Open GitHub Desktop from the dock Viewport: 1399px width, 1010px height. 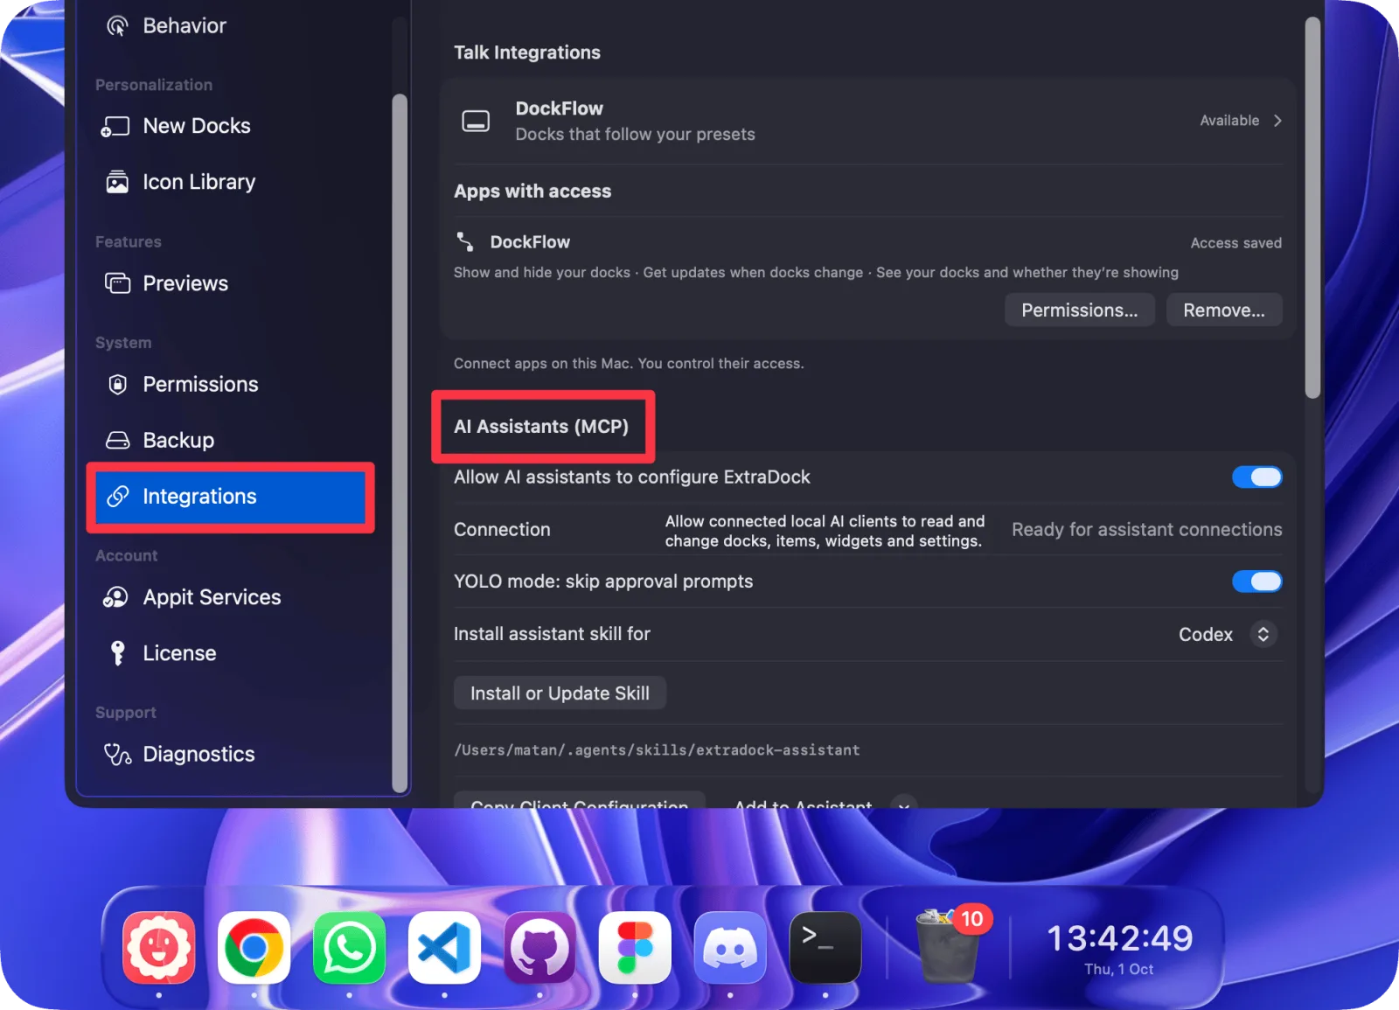pyautogui.click(x=540, y=948)
